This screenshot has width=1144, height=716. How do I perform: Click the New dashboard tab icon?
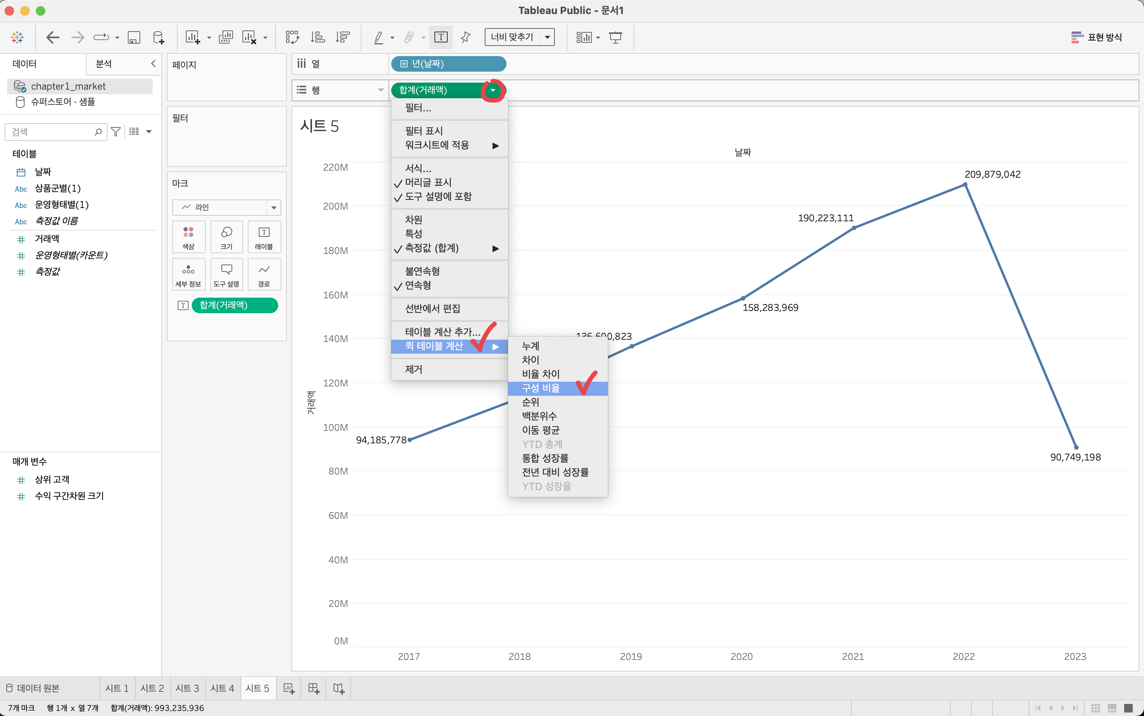[313, 688]
